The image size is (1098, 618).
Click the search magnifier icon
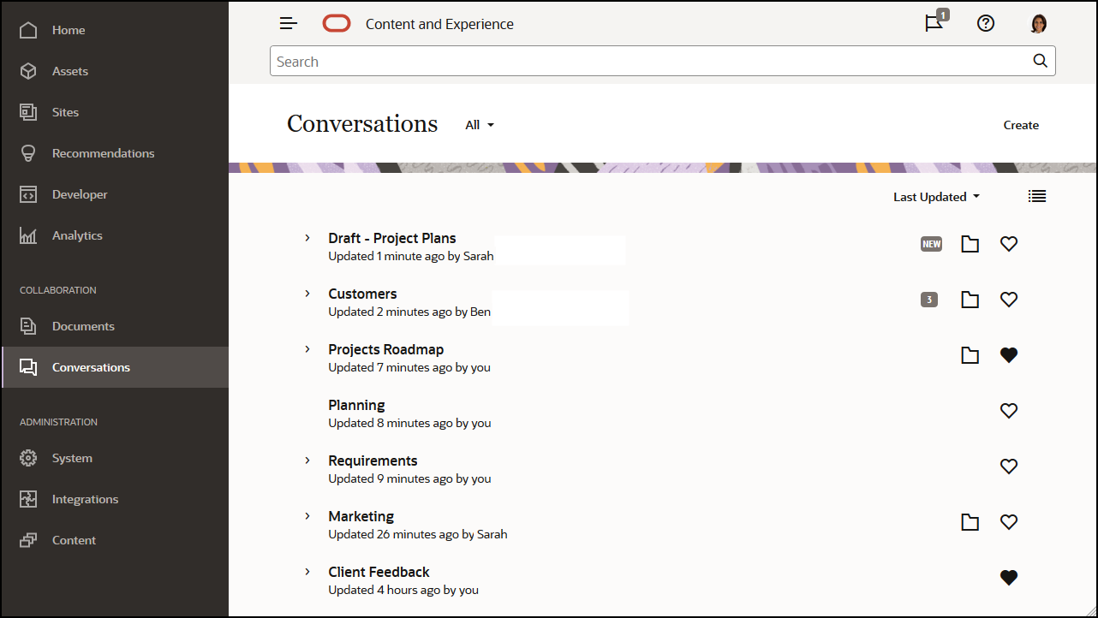pyautogui.click(x=1040, y=61)
